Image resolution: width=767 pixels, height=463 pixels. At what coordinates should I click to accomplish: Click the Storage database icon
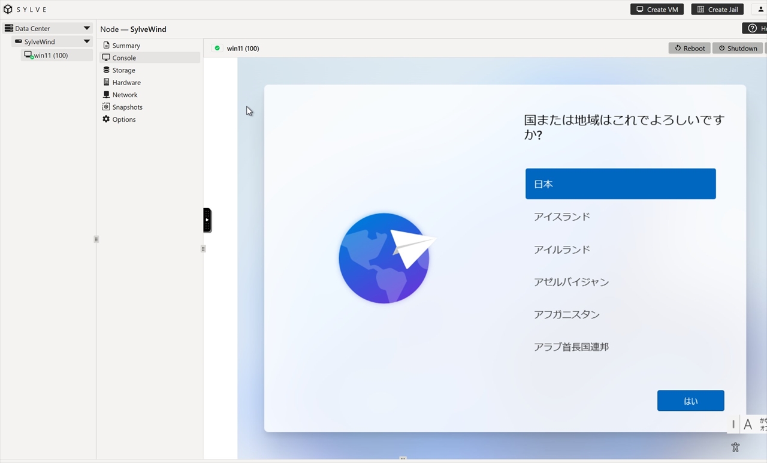click(x=106, y=70)
